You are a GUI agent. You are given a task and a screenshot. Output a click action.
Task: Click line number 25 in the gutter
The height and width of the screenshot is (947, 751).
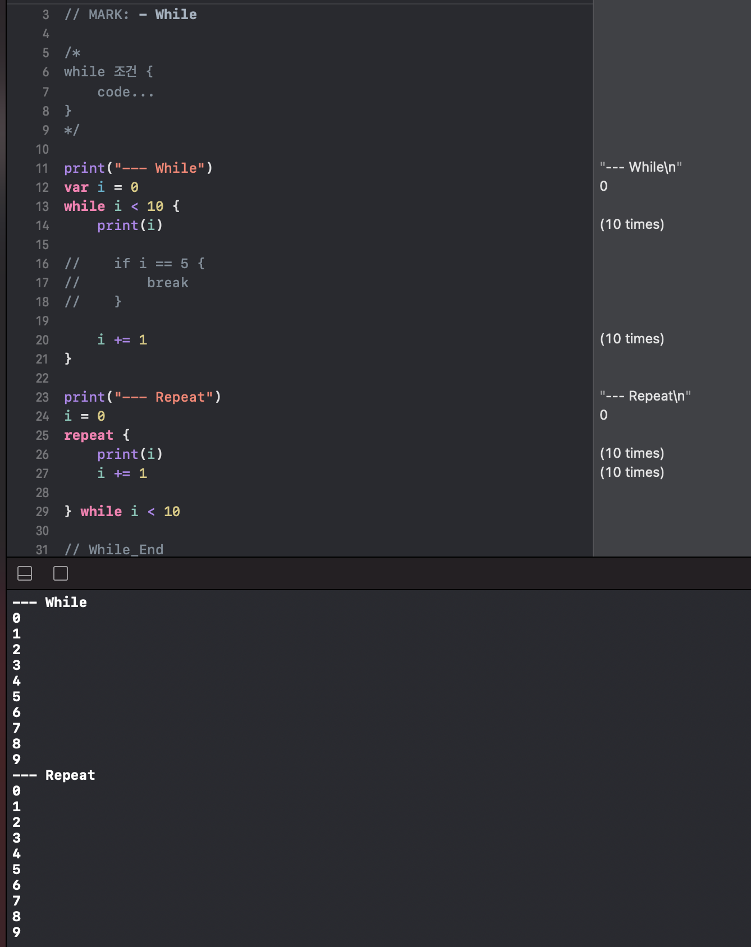point(42,435)
